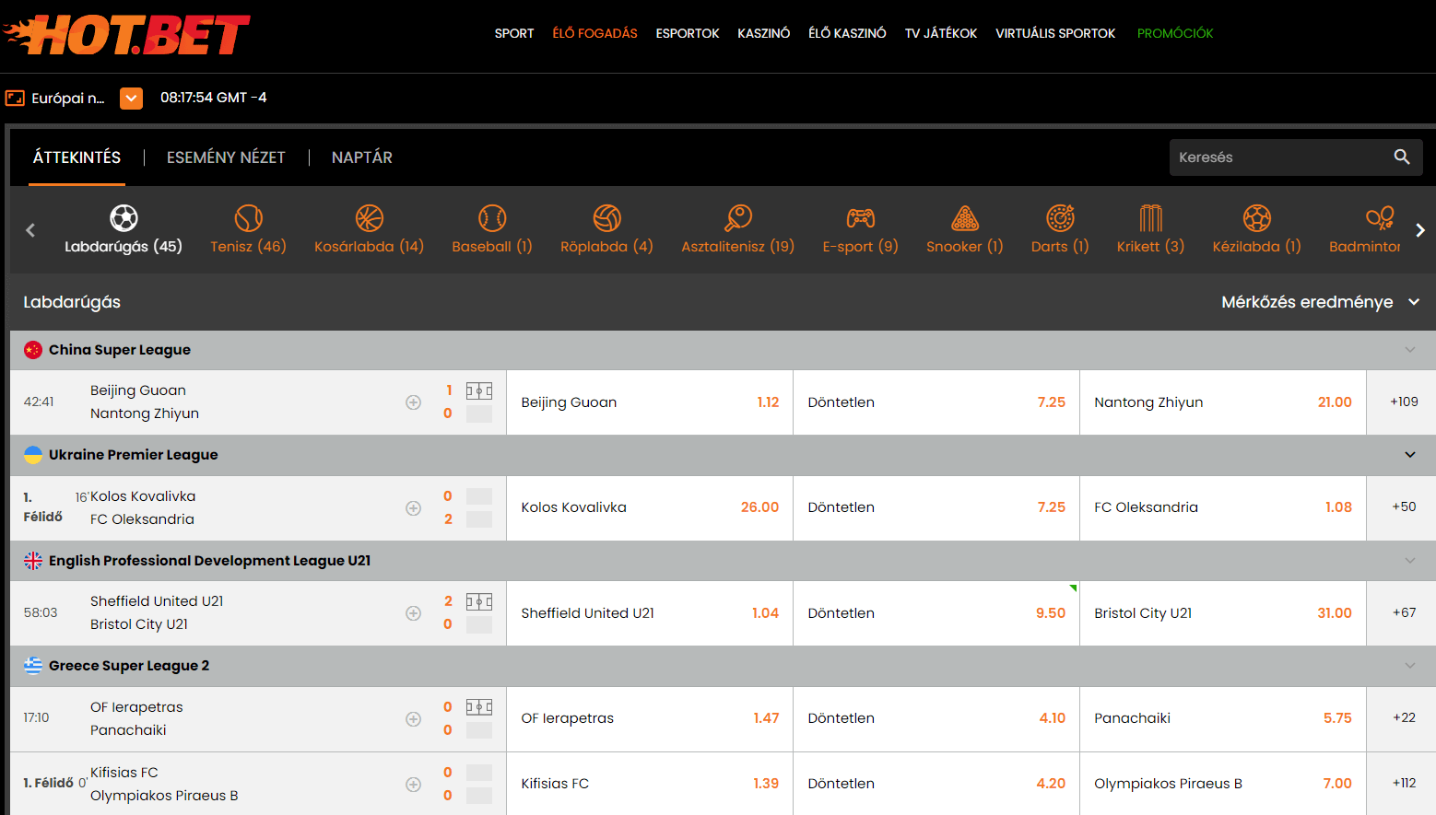The height and width of the screenshot is (815, 1436).
Task: Open pitch view for Beijing Guoan match
Action: pos(479,390)
